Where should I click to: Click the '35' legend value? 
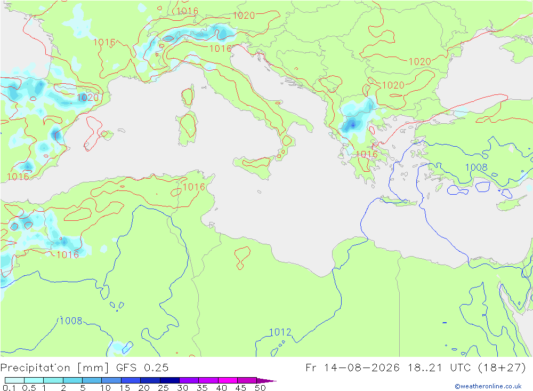(x=202, y=388)
